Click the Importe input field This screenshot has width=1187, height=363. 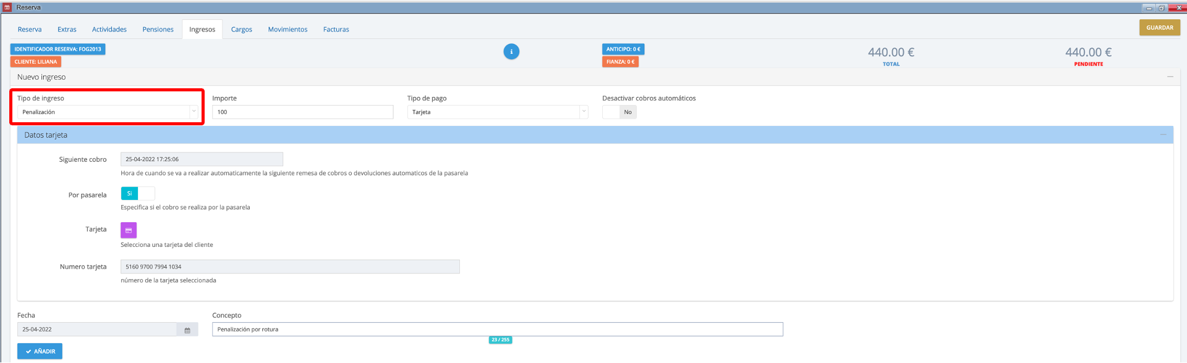click(x=302, y=112)
